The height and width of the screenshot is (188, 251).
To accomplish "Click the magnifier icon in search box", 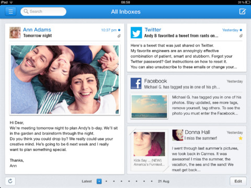I will 26,11.
